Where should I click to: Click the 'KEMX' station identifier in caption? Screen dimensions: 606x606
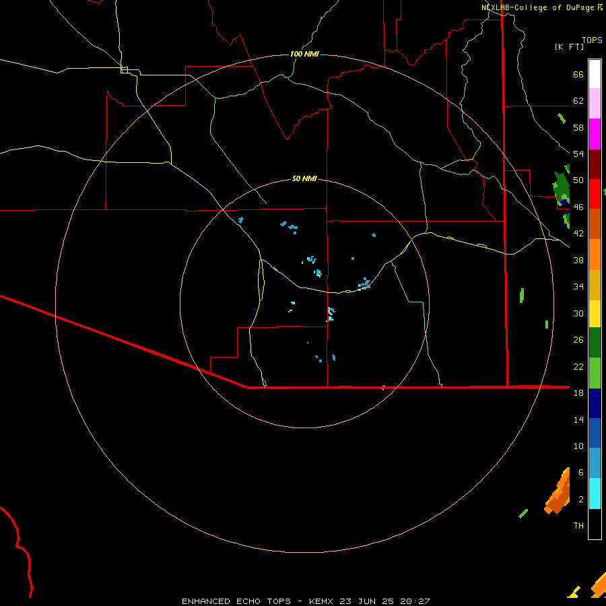(x=321, y=601)
